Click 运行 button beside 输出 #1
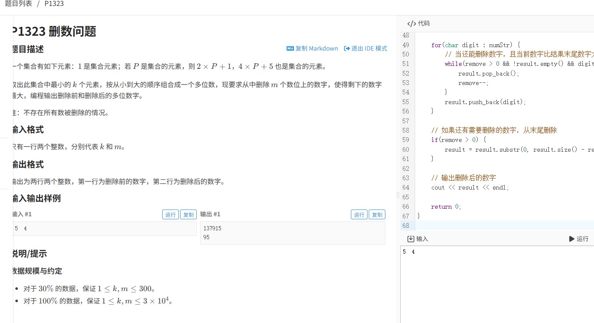Image resolution: width=594 pixels, height=323 pixels. click(x=359, y=215)
